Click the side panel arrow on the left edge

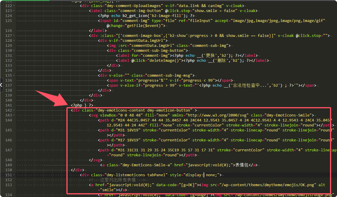coord(1,85)
